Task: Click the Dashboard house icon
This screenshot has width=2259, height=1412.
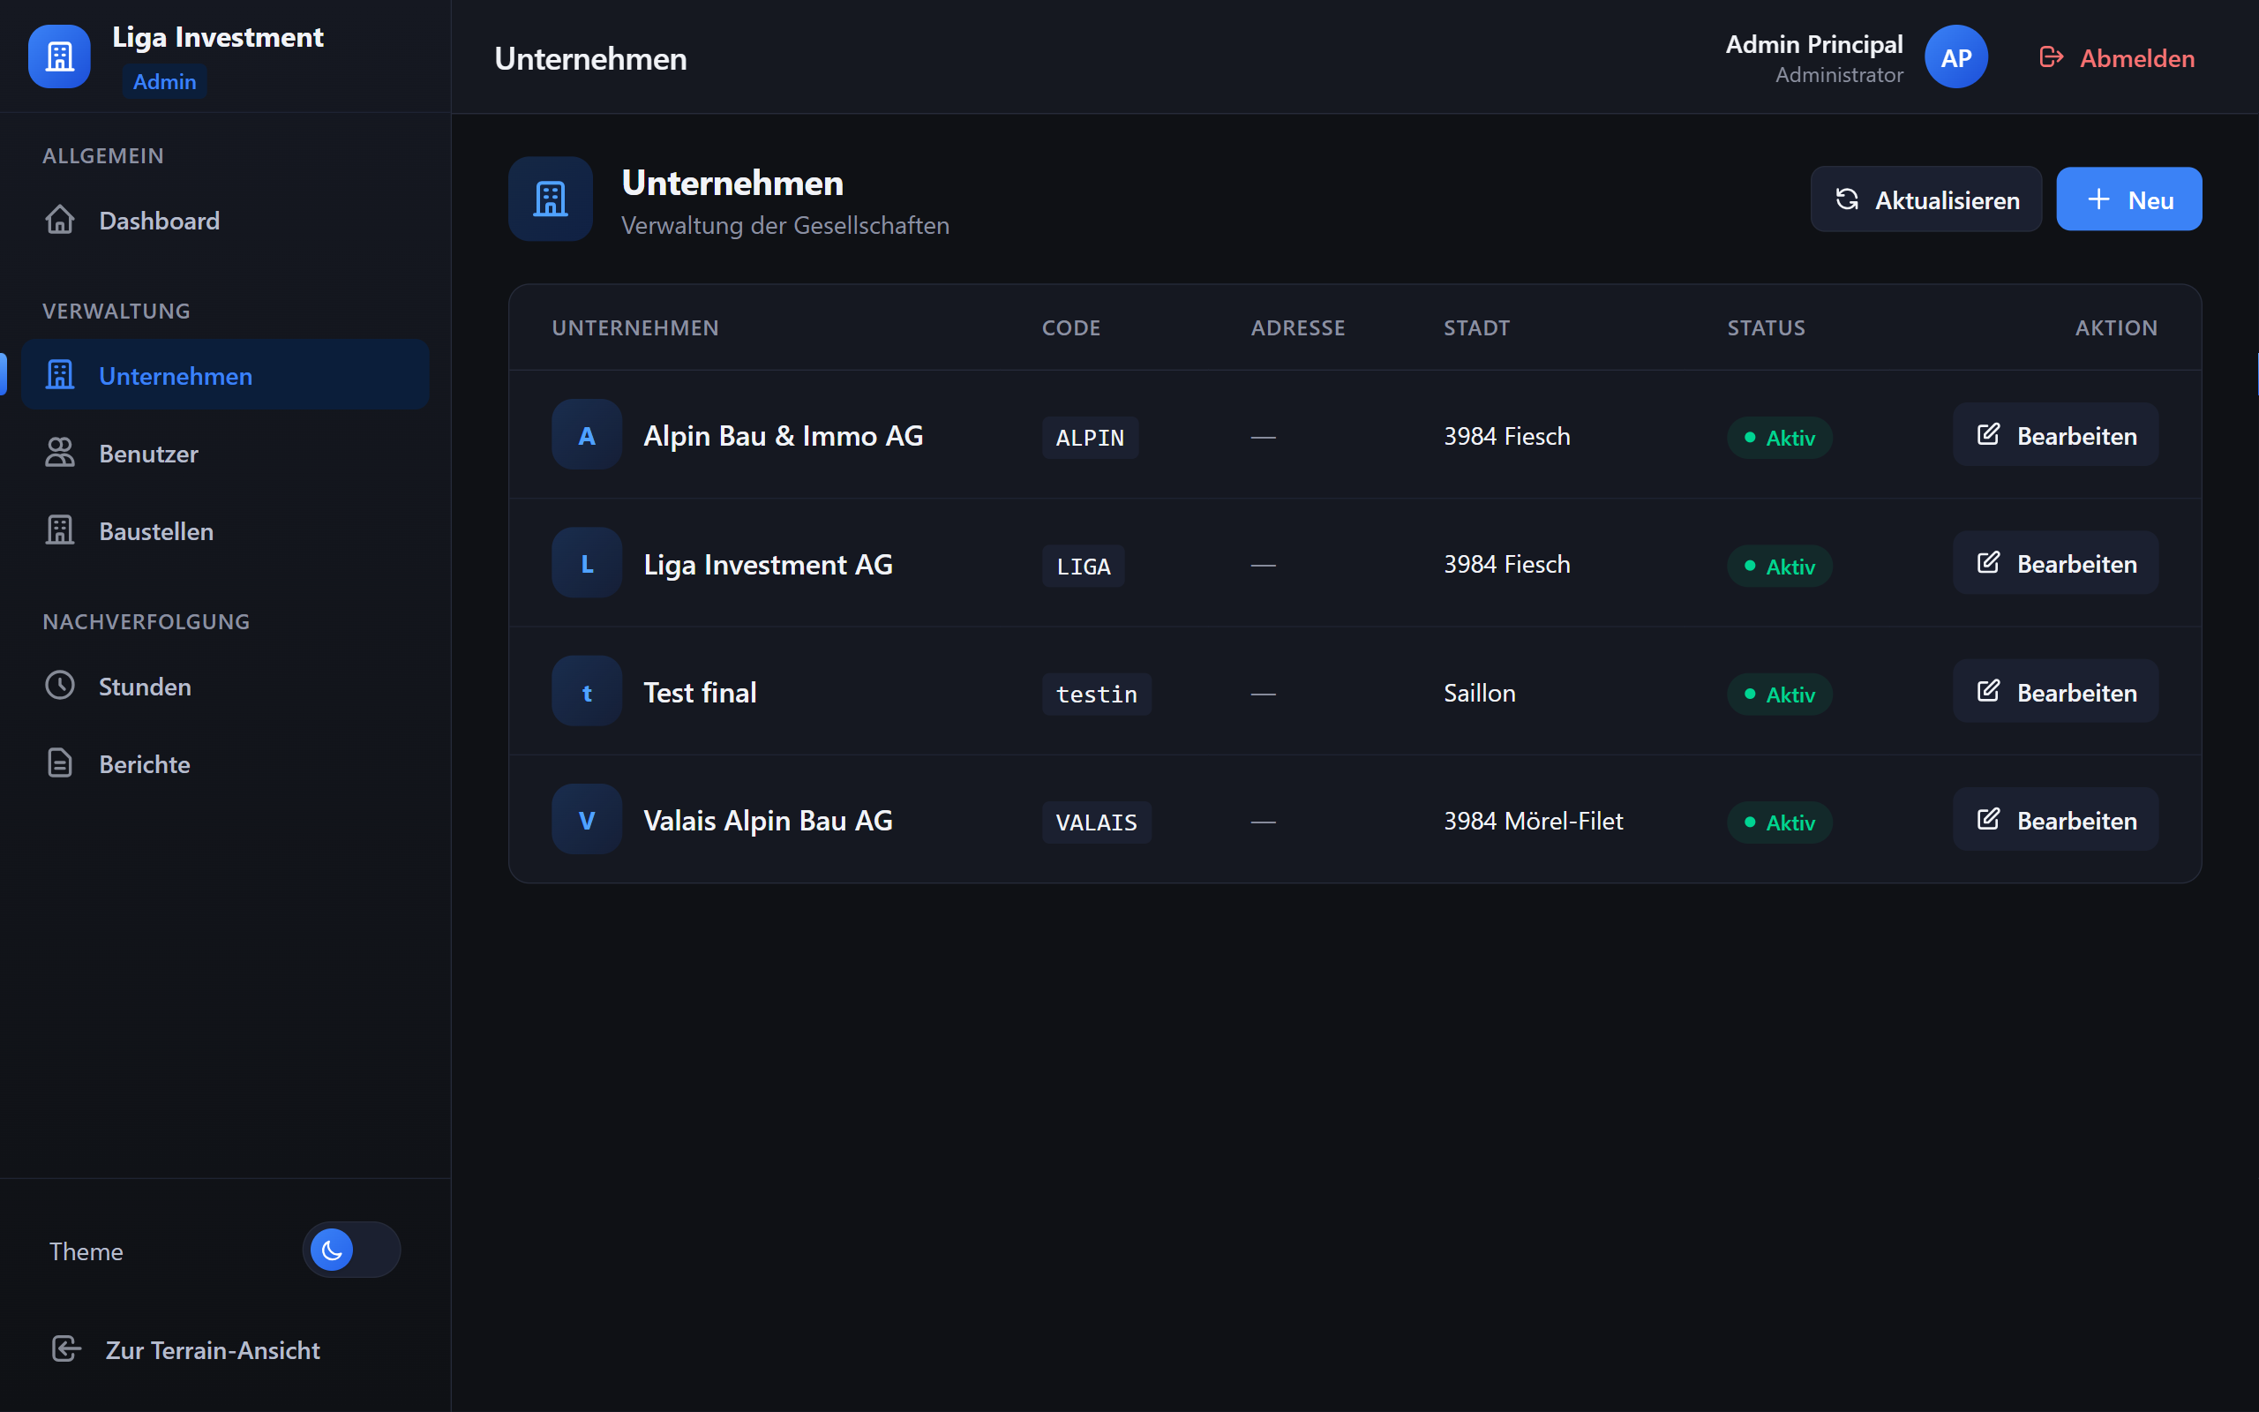Action: 60,221
